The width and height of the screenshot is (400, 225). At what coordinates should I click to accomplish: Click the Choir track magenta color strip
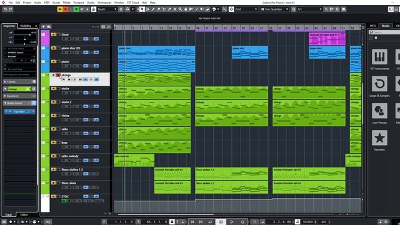pyautogui.click(x=45, y=38)
